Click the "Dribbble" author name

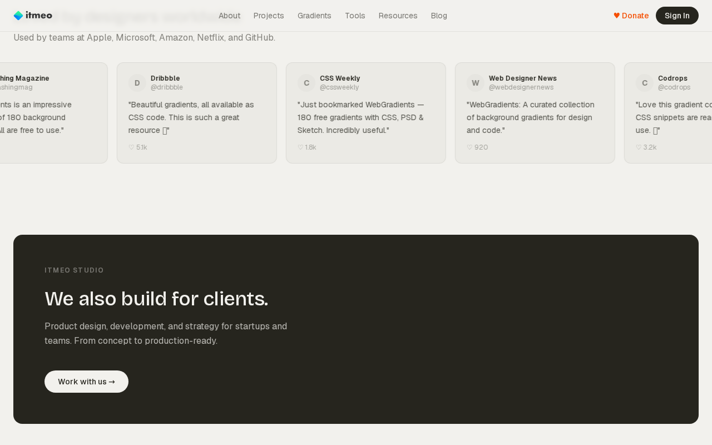[x=165, y=78]
